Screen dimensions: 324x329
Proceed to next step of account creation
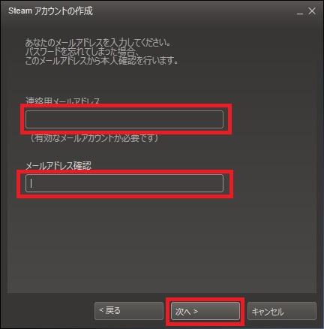[x=205, y=311]
